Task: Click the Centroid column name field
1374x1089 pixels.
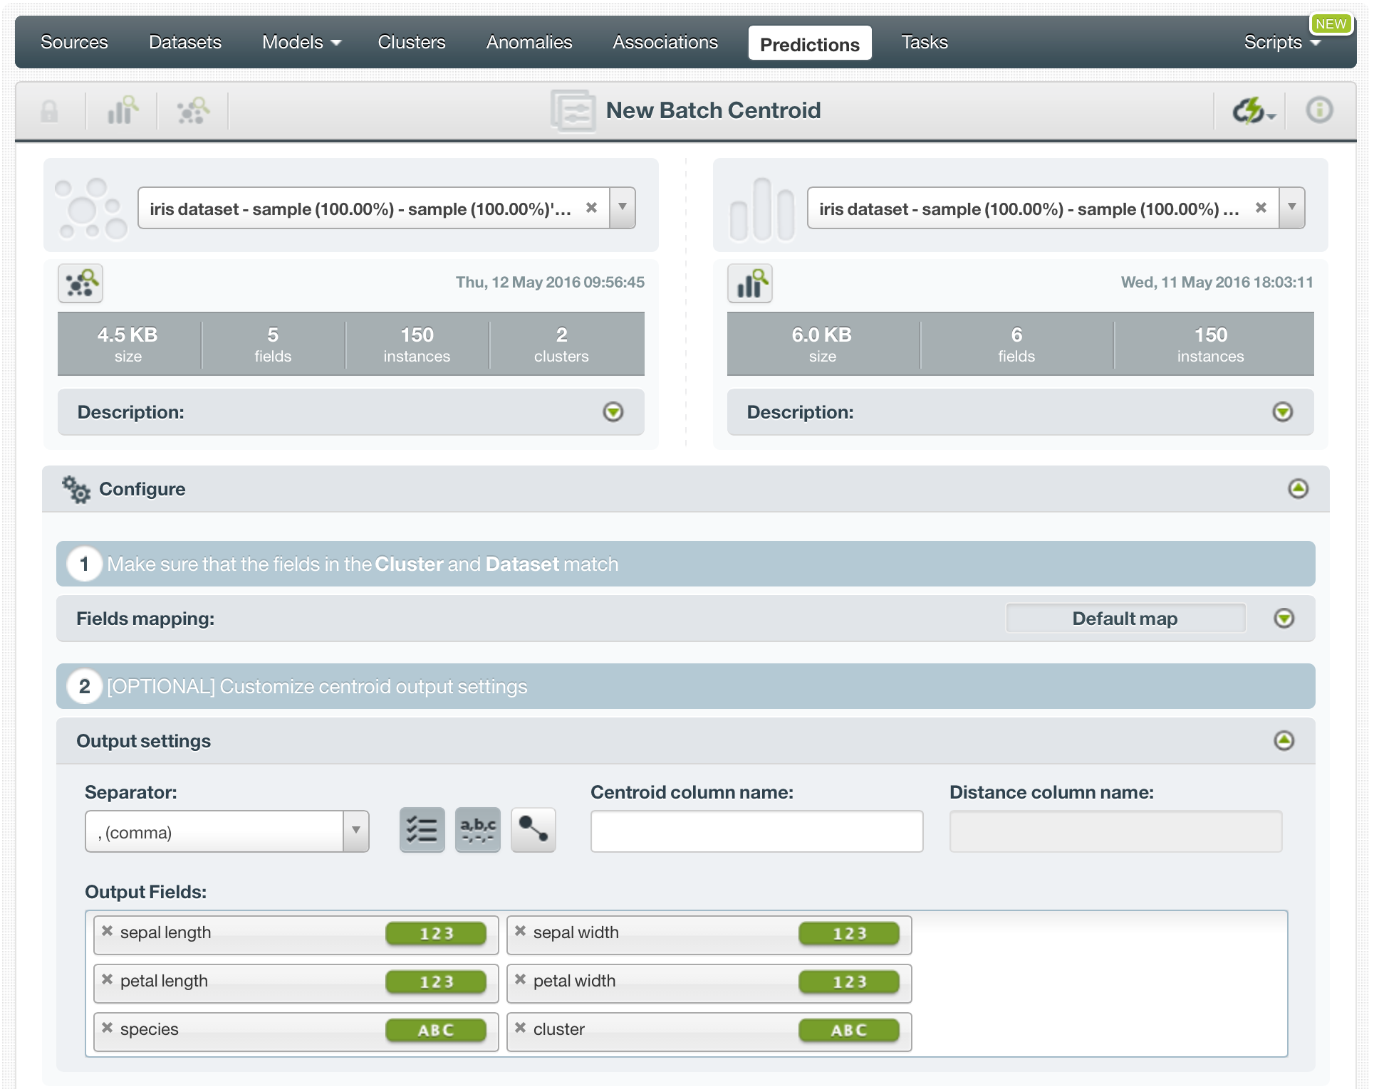Action: coord(756,831)
